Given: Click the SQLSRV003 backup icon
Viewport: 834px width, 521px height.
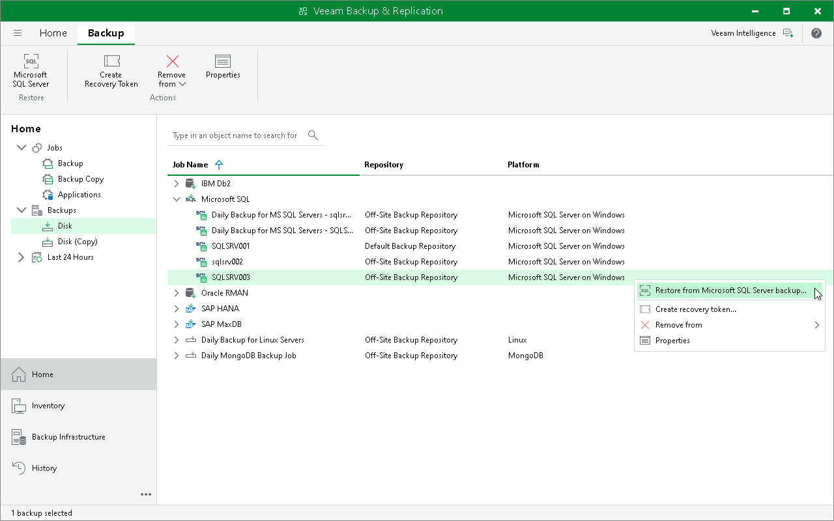Looking at the screenshot, I should pyautogui.click(x=201, y=277).
